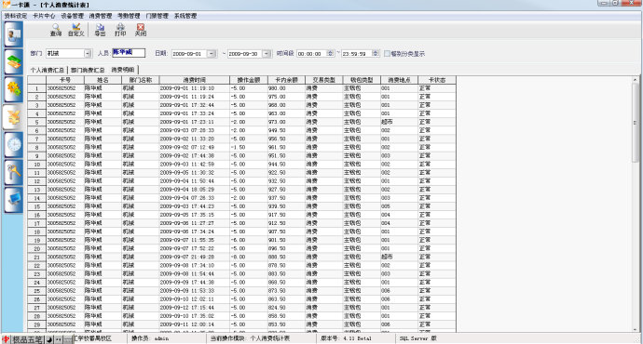The height and width of the screenshot is (344, 643).
Task: Click the vertical scrollbar of the table
Action: tap(636, 123)
